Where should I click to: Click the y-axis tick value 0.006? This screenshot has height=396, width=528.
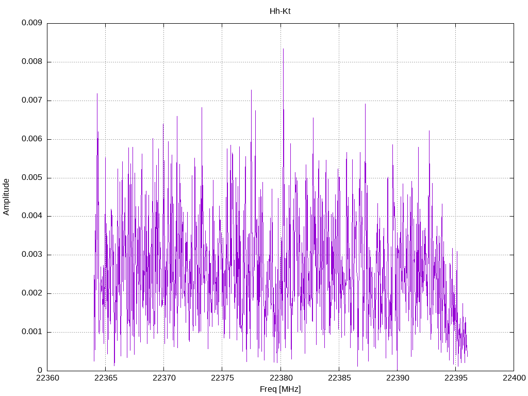pyautogui.click(x=32, y=139)
